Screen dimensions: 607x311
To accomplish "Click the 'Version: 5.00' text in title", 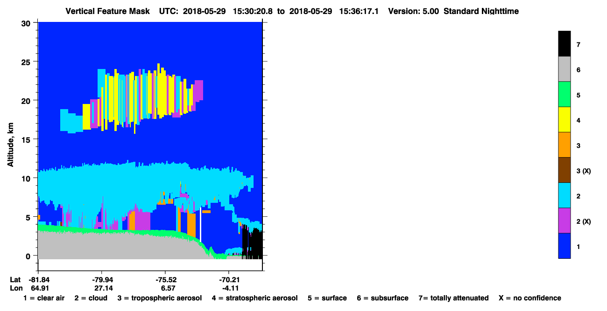I will pyautogui.click(x=413, y=11).
